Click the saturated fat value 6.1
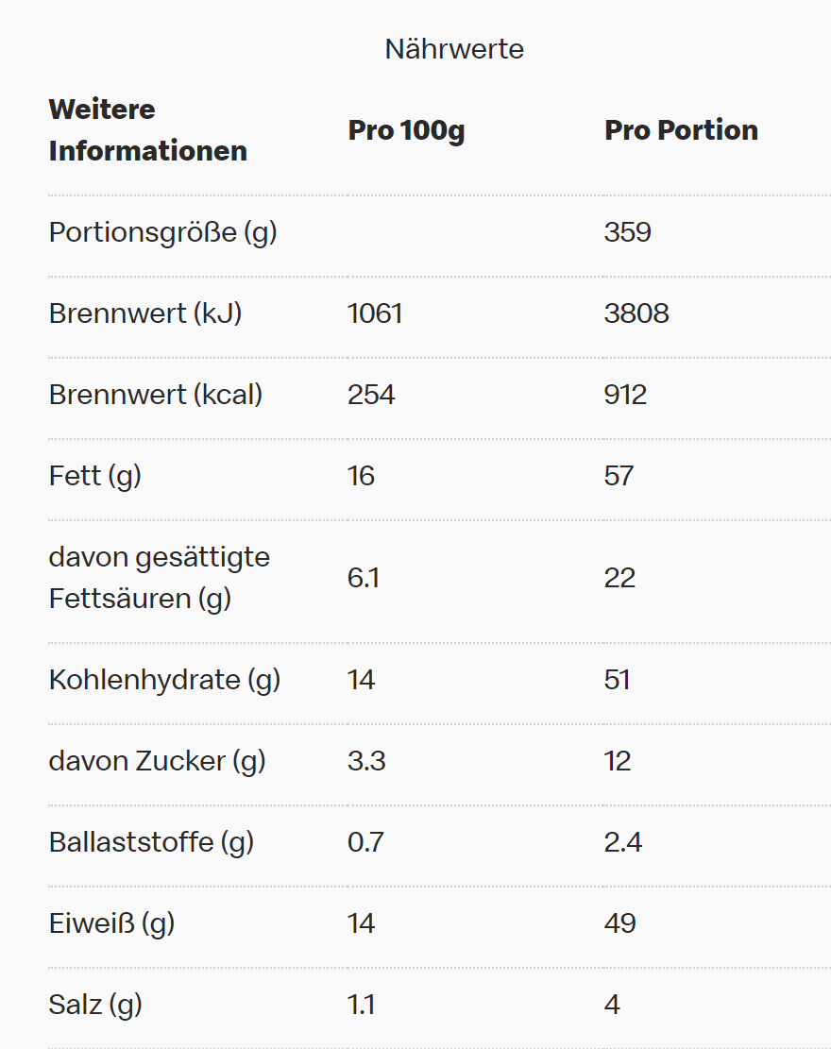 tap(364, 578)
